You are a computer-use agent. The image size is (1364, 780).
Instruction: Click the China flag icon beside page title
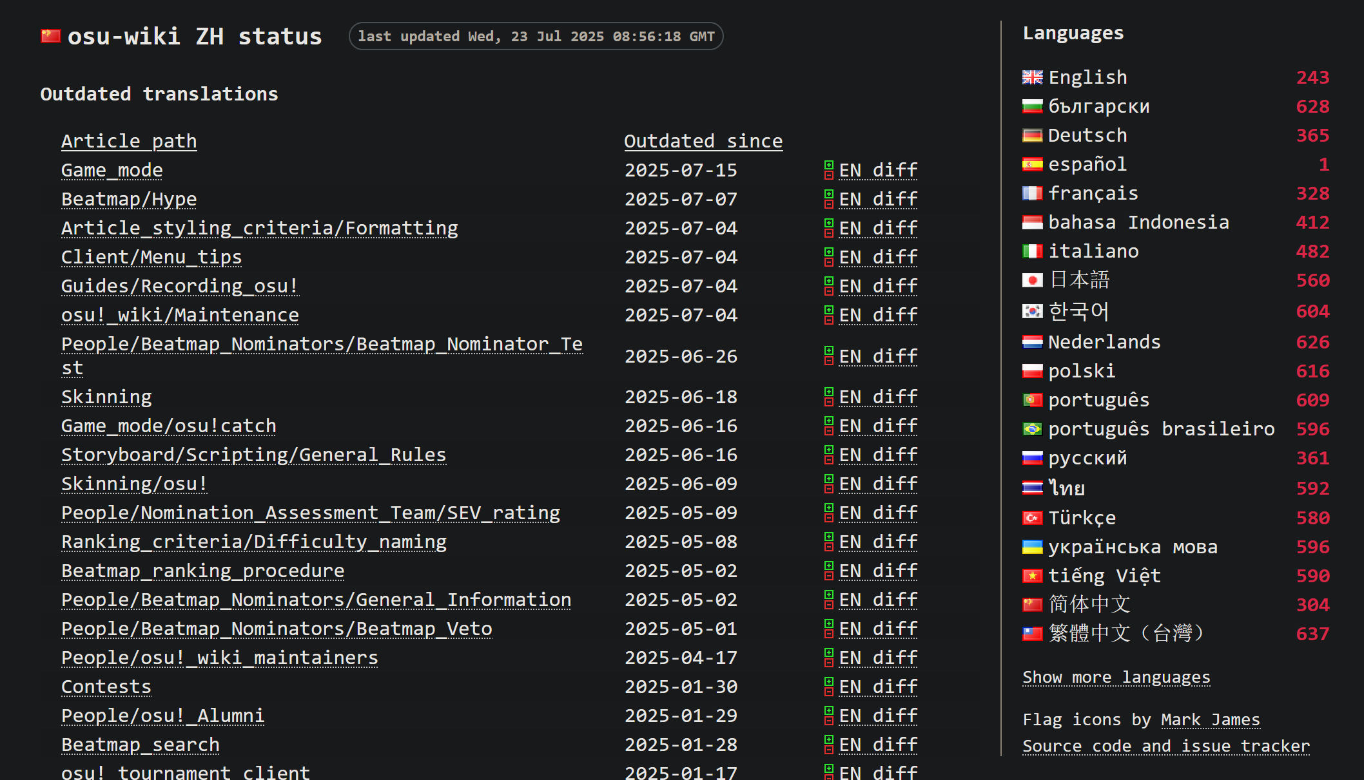click(51, 36)
